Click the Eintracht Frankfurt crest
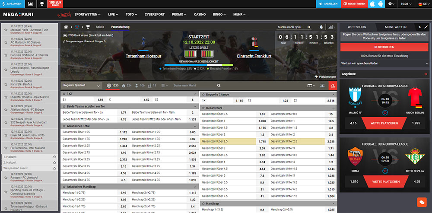432x213 pixels. pos(254,42)
